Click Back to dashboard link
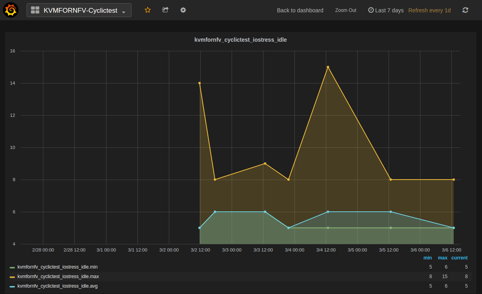The image size is (482, 294). pyautogui.click(x=300, y=10)
